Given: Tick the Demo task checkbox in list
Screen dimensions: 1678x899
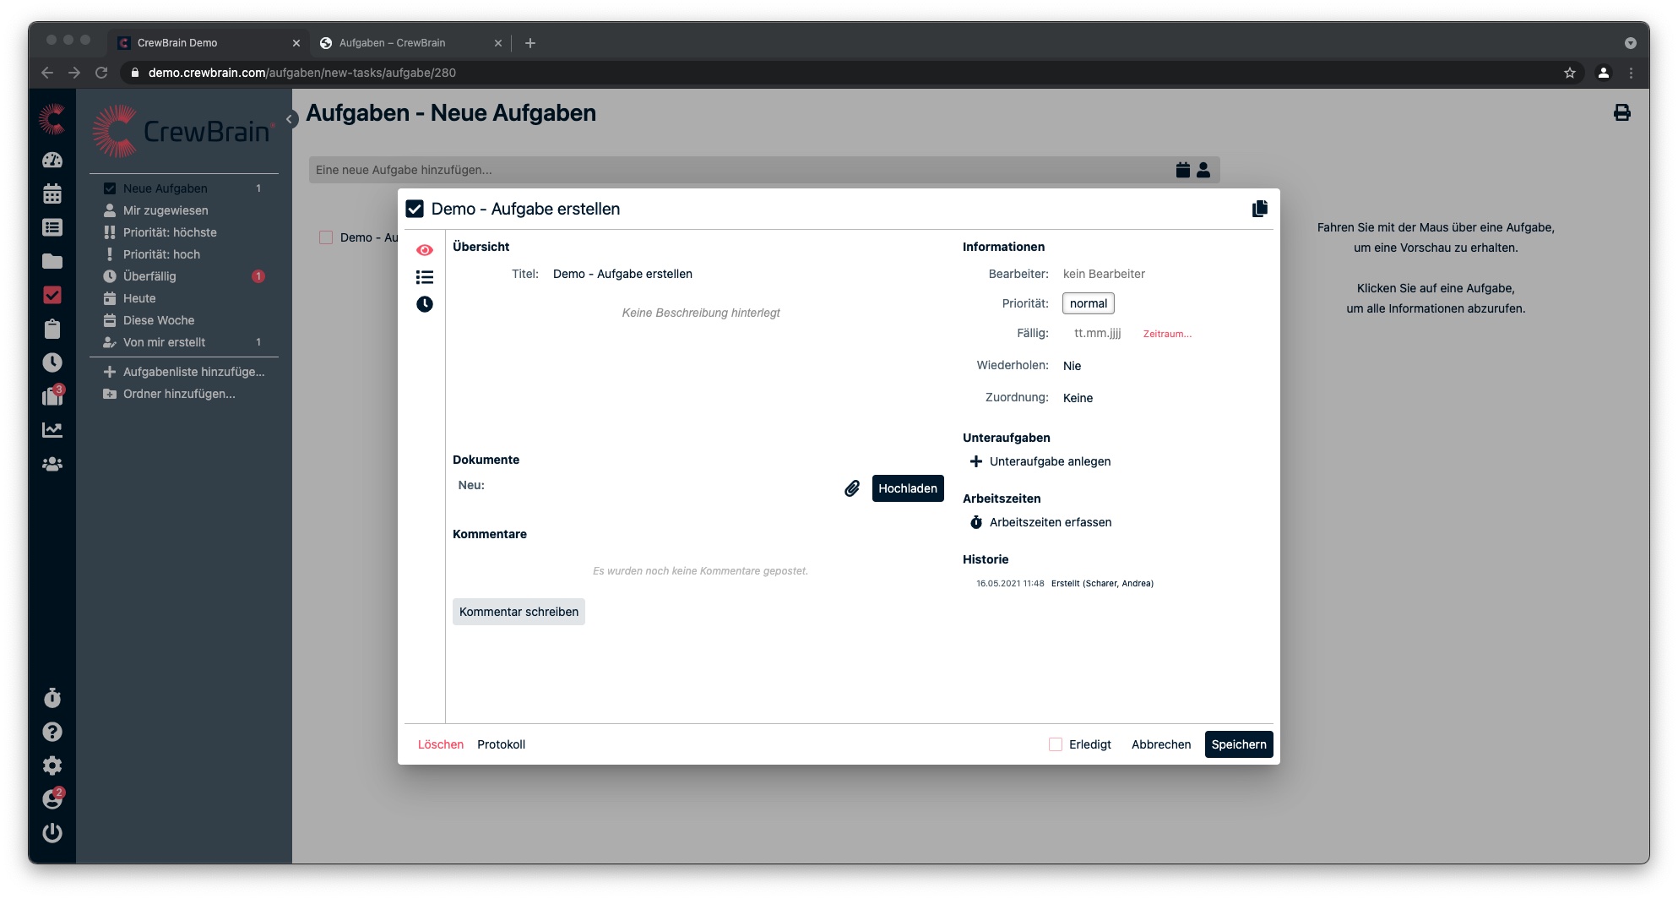Looking at the screenshot, I should point(326,237).
